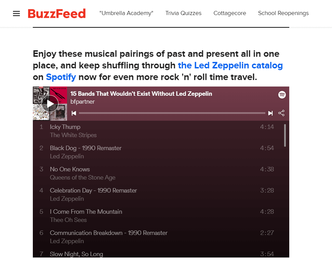Open the hamburger menu icon
Image resolution: width=332 pixels, height=264 pixels.
[16, 14]
